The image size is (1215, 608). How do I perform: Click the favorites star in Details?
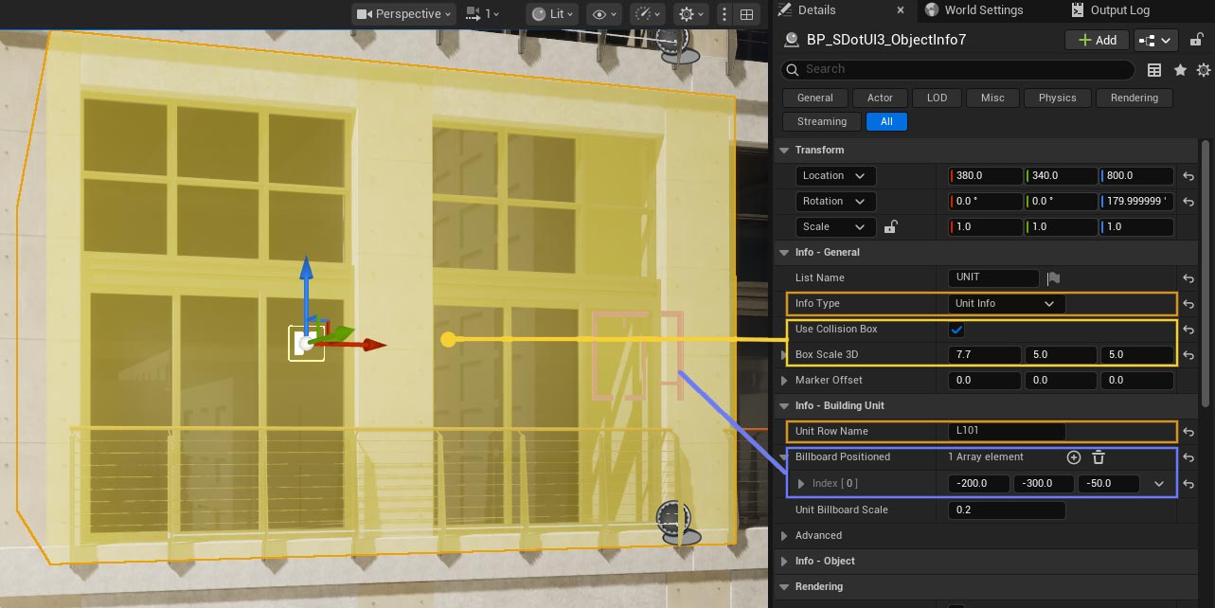click(1180, 70)
